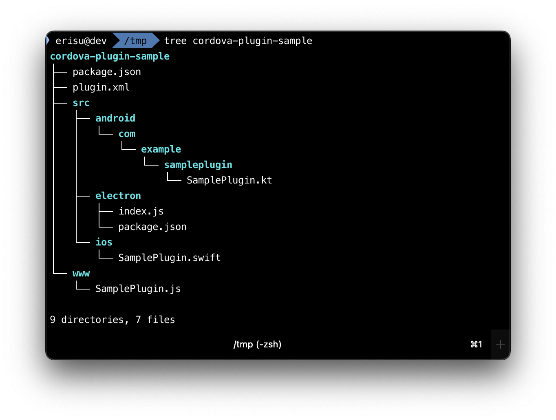Screen dimensions: 556x420
Task: Select the /tmp (-zsh) tab
Action: 257,344
